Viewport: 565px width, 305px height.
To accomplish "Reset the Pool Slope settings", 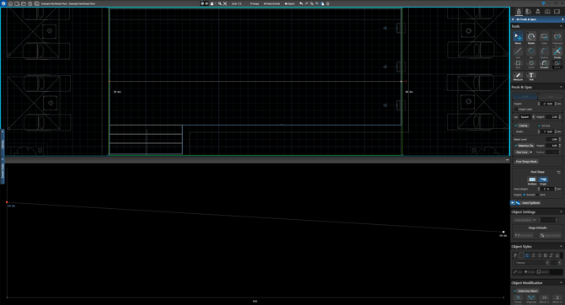I will coord(558,172).
